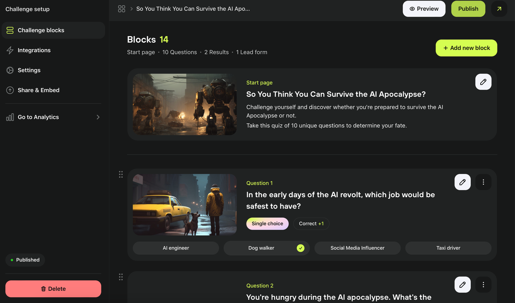Open Question 1 three-dot options menu
Image resolution: width=515 pixels, height=303 pixels.
click(x=483, y=182)
